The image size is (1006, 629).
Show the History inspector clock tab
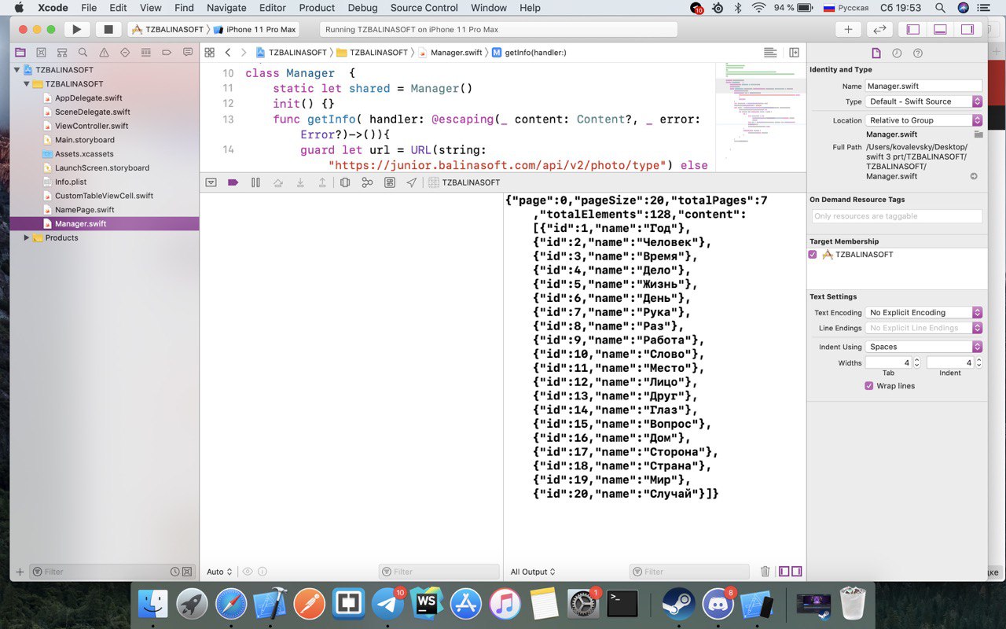tap(897, 53)
